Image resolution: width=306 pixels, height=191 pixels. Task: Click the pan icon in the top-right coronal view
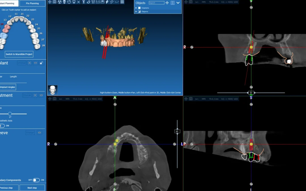tap(186, 2)
